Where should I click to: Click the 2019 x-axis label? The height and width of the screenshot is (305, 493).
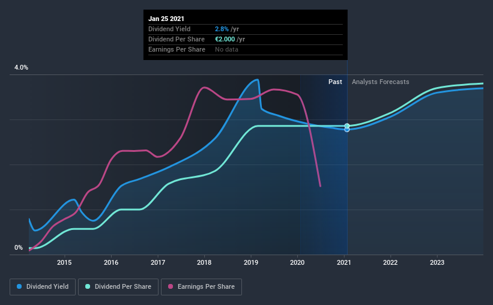coord(250,262)
